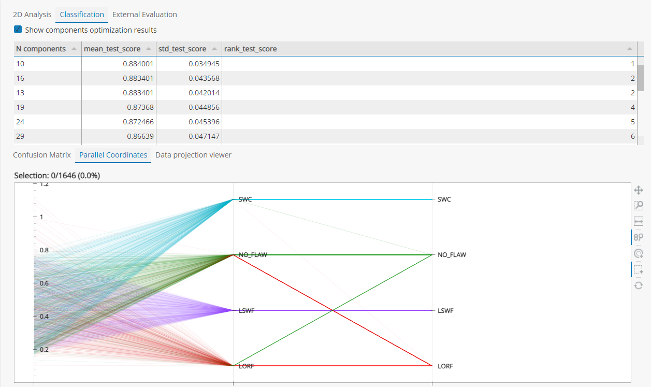Image resolution: width=651 pixels, height=387 pixels.
Task: Select the row with 13 components
Action: coord(325,93)
